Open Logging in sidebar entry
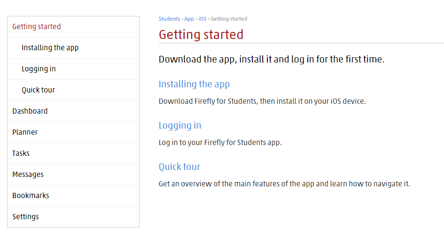Image resolution: width=444 pixels, height=237 pixels. point(73,69)
